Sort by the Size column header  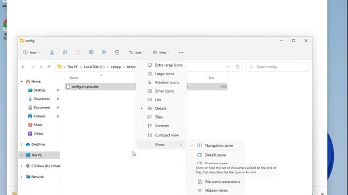(212, 78)
